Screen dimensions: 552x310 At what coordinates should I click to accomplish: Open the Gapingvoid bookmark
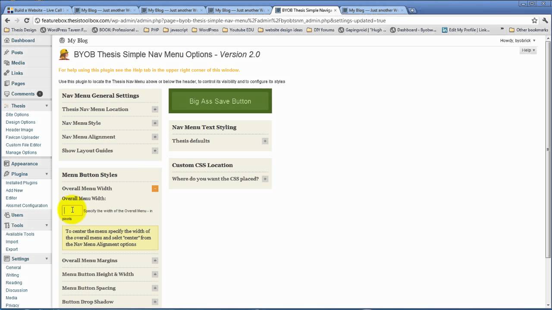(x=363, y=30)
